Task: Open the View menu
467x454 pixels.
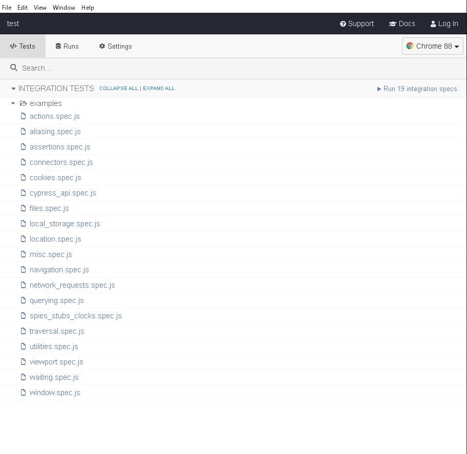Action: pos(40,8)
